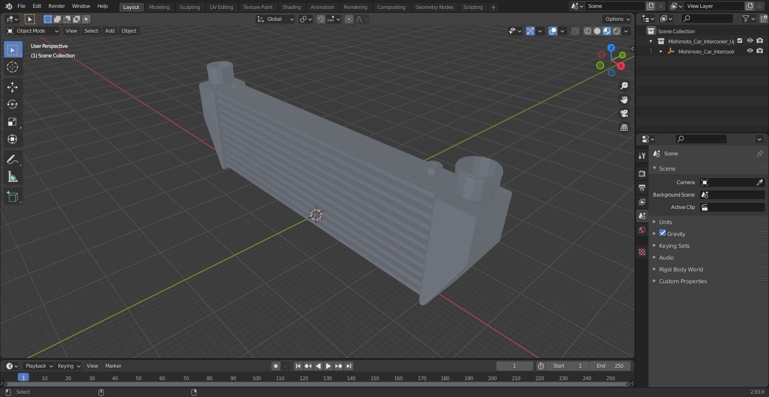This screenshot has height=397, width=769.
Task: Click the Blender logo menu icon
Action: (x=8, y=6)
